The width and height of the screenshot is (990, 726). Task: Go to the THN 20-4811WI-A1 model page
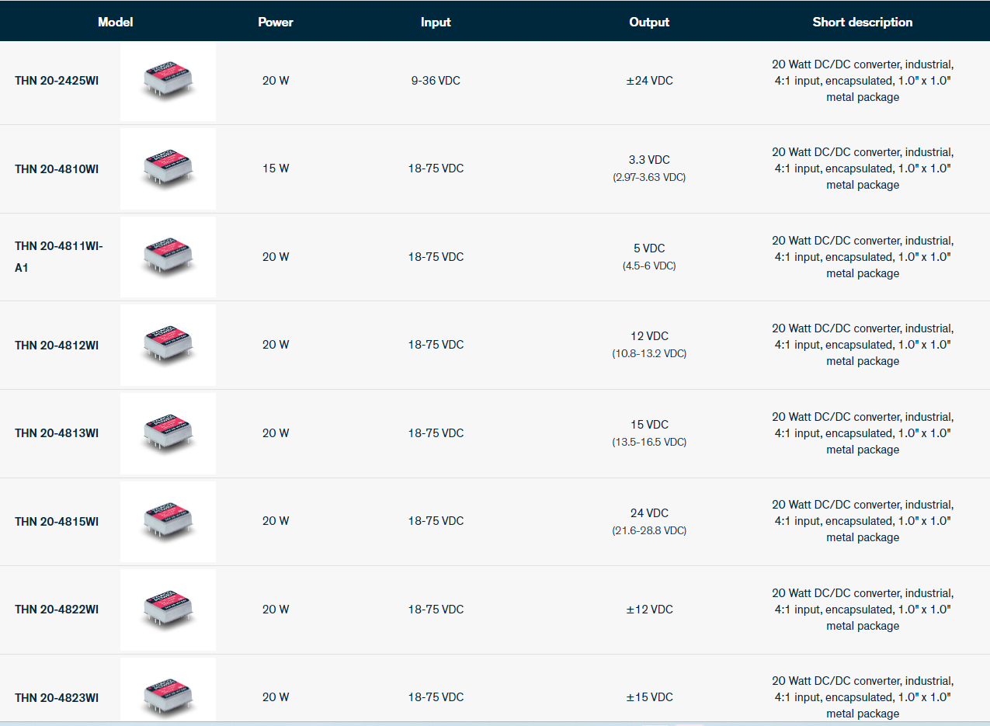click(58, 257)
